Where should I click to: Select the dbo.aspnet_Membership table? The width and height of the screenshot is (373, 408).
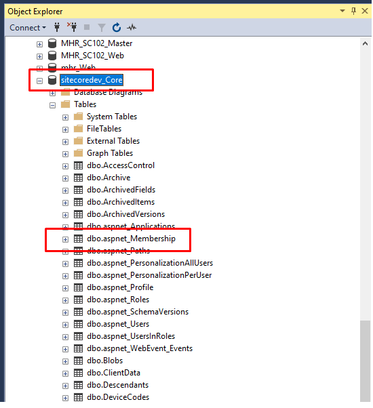131,239
